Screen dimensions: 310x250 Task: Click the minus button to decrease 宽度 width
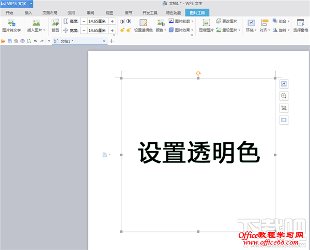pyautogui.click(x=83, y=30)
